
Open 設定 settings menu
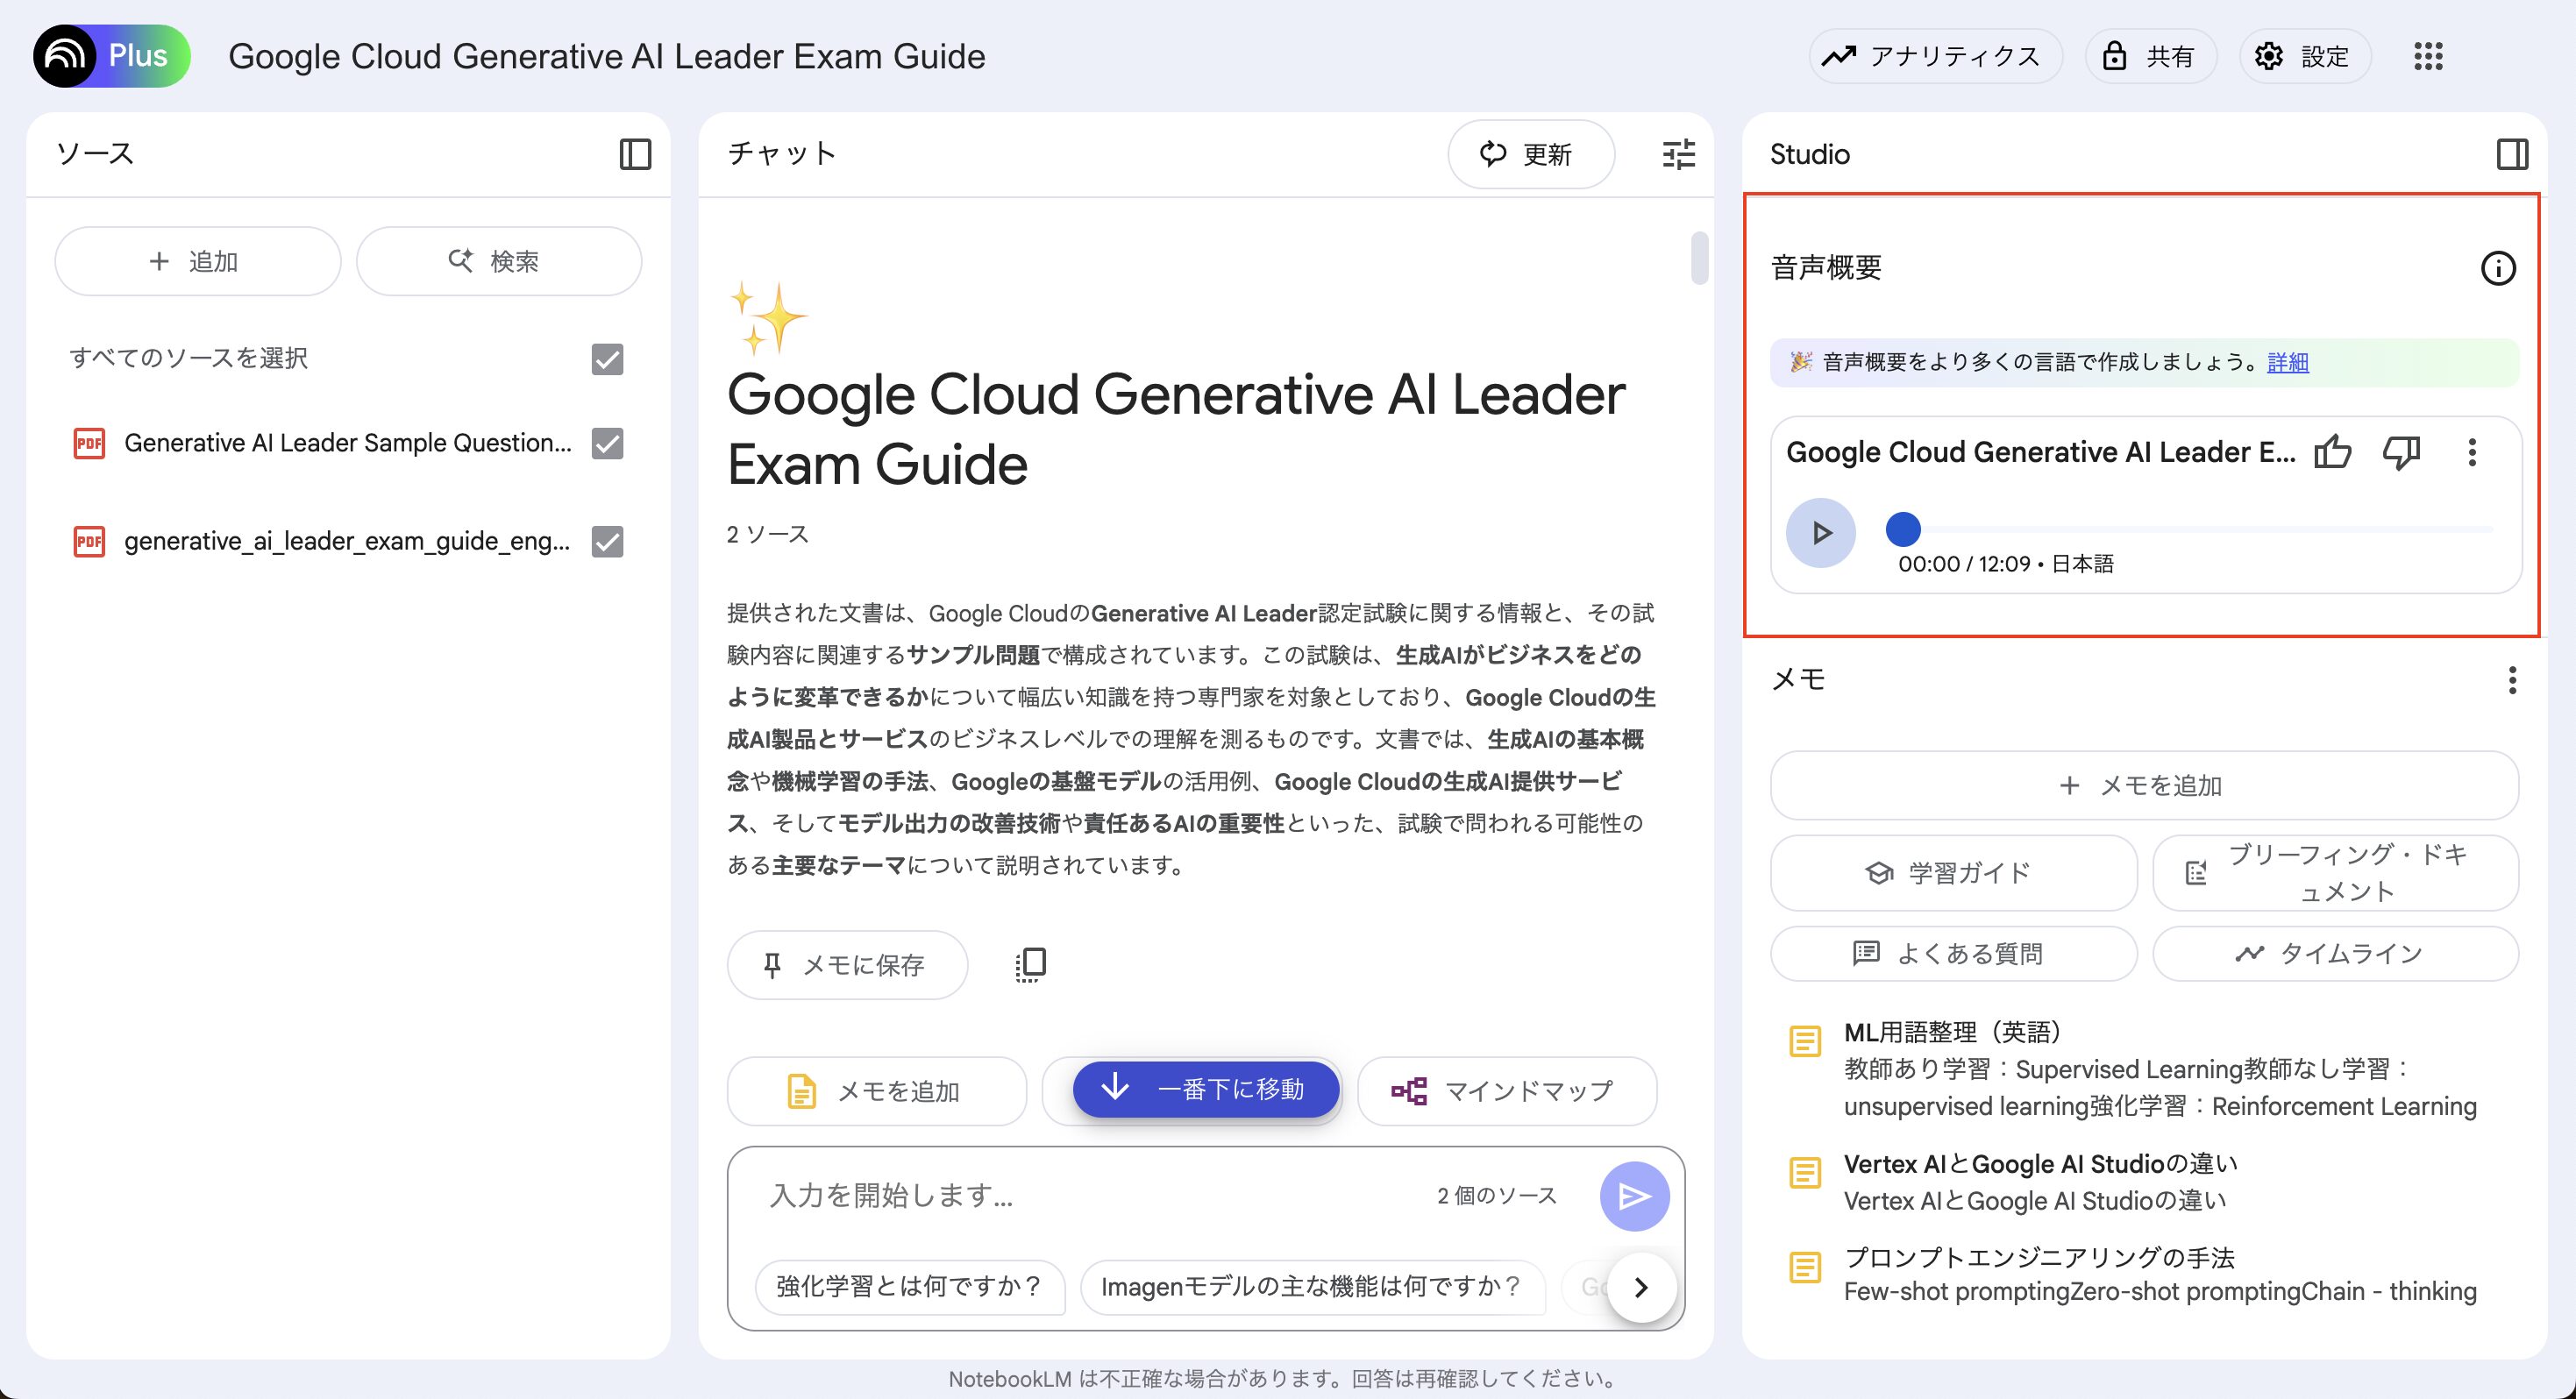[x=2305, y=56]
